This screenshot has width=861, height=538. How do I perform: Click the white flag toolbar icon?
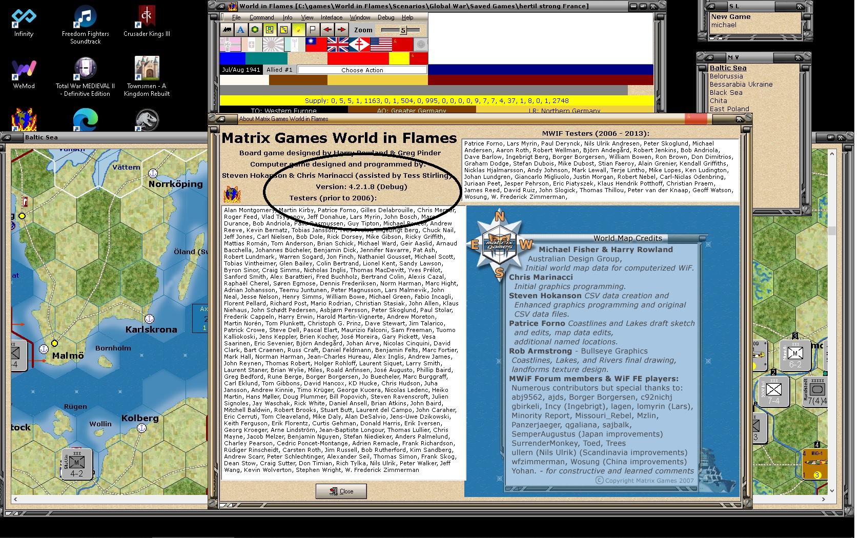coord(313,30)
